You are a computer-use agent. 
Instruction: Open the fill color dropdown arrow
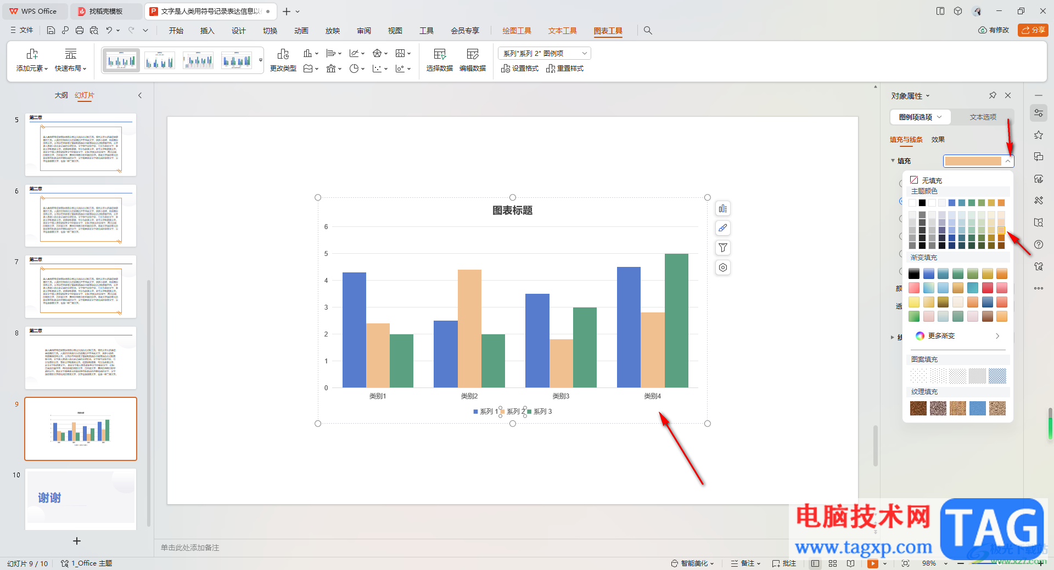pos(1008,161)
